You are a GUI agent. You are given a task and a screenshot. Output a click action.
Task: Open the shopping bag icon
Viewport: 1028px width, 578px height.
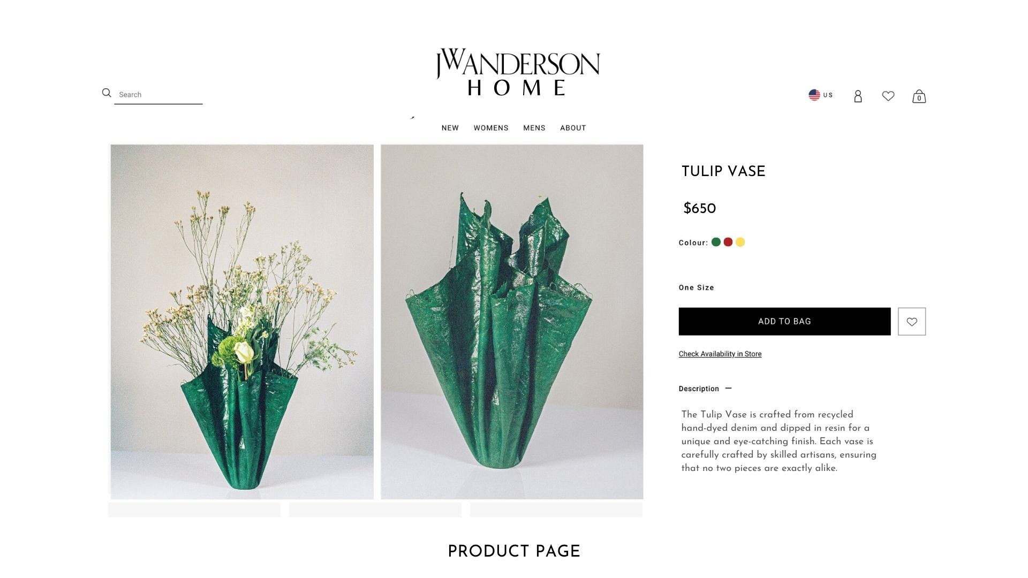[x=919, y=96]
